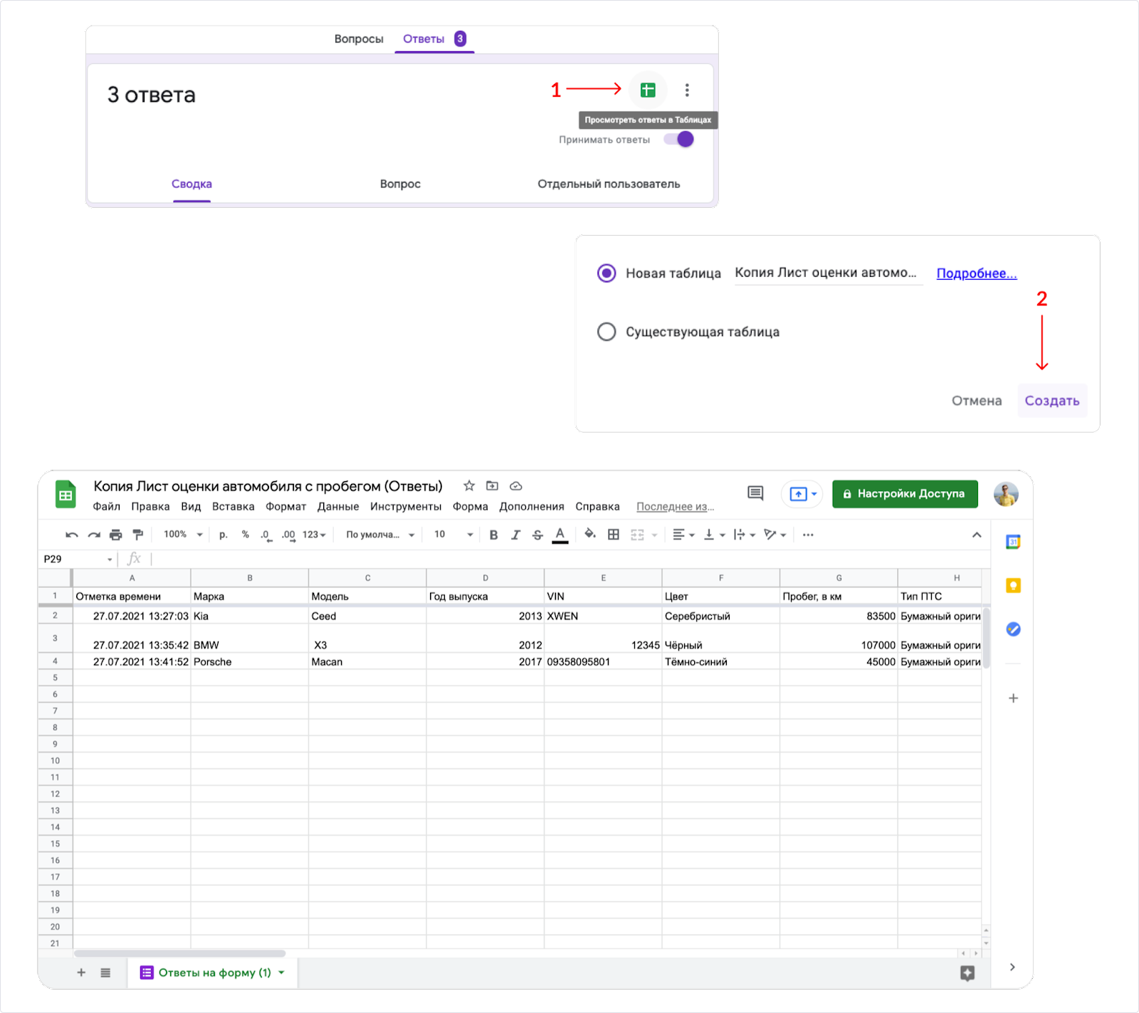Expand the font size dropdown
This screenshot has height=1013, width=1139.
453,535
